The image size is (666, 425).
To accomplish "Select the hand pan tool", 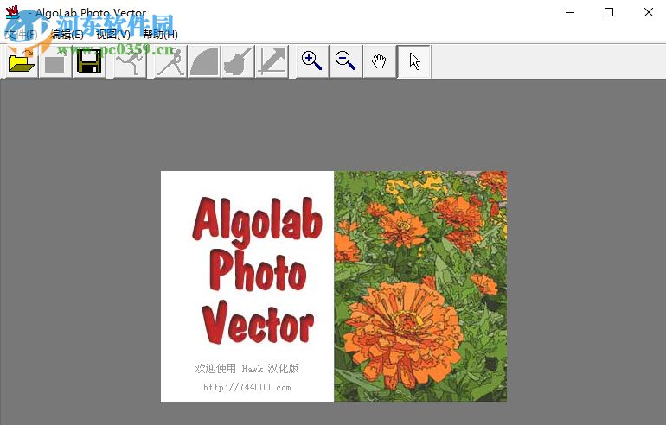I will pyautogui.click(x=380, y=62).
